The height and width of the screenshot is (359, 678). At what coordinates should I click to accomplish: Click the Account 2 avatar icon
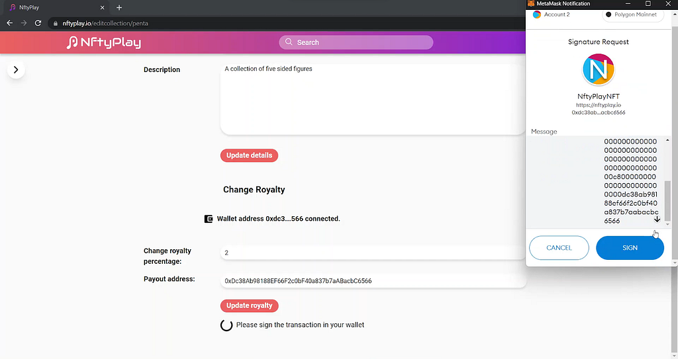click(536, 15)
